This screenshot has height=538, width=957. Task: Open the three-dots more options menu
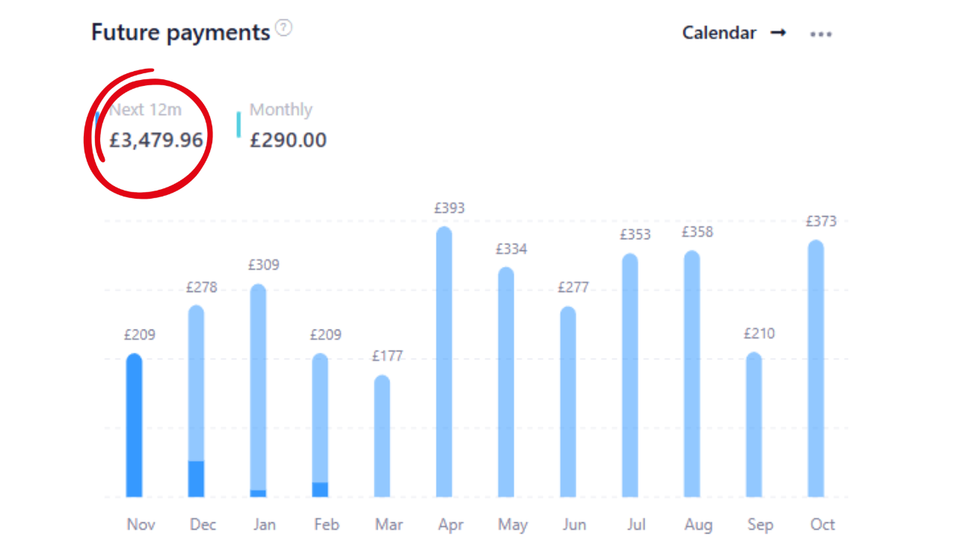tap(821, 34)
